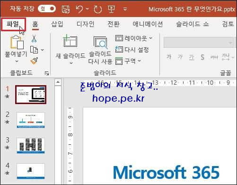Screen dimensions: 237x185
Task: Open the 슬라이드 쇼 (Slide Show) tab
Action: pyautogui.click(x=193, y=24)
